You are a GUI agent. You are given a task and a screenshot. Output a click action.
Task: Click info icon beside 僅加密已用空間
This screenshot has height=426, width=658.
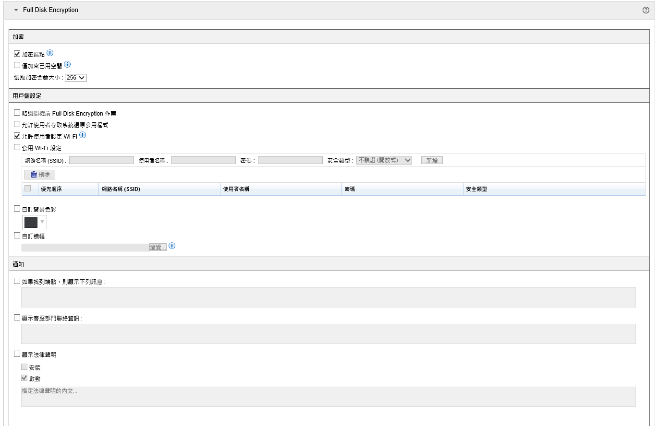pos(67,64)
